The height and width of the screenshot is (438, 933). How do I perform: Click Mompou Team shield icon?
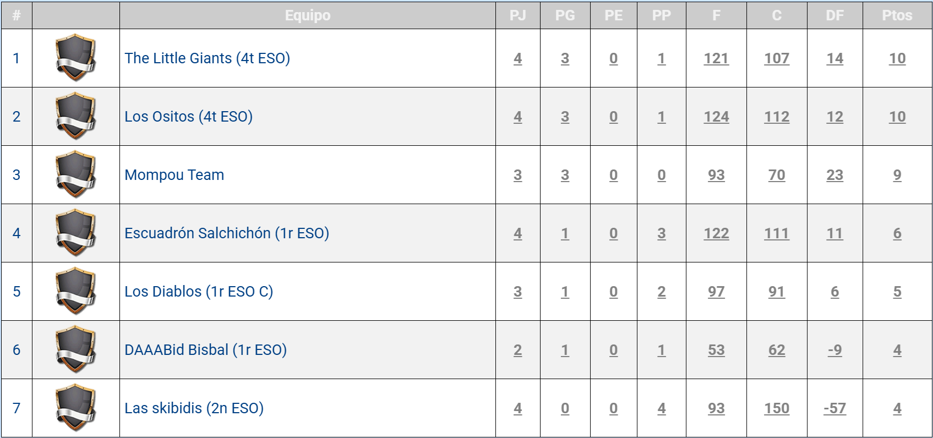coord(76,174)
